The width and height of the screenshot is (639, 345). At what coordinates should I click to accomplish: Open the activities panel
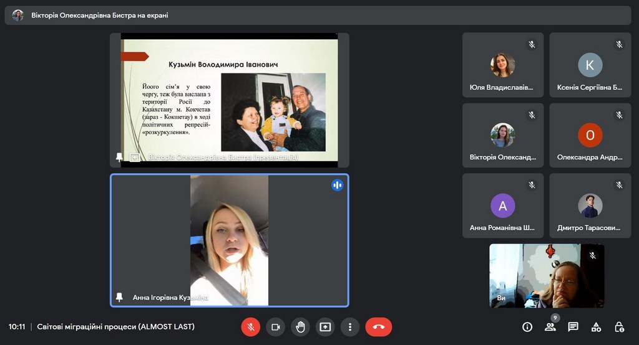click(596, 327)
